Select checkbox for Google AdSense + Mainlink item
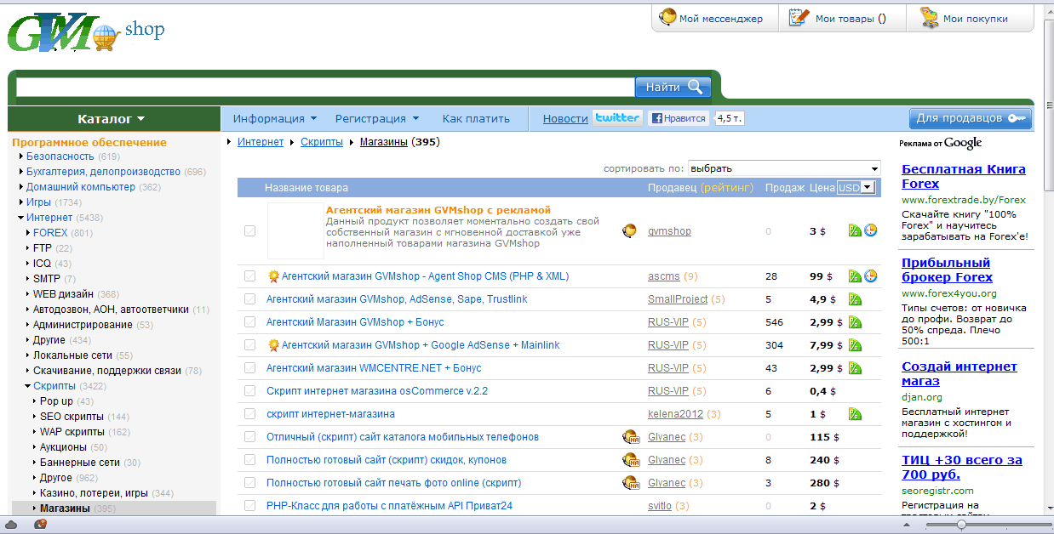1054x534 pixels. coord(249,344)
